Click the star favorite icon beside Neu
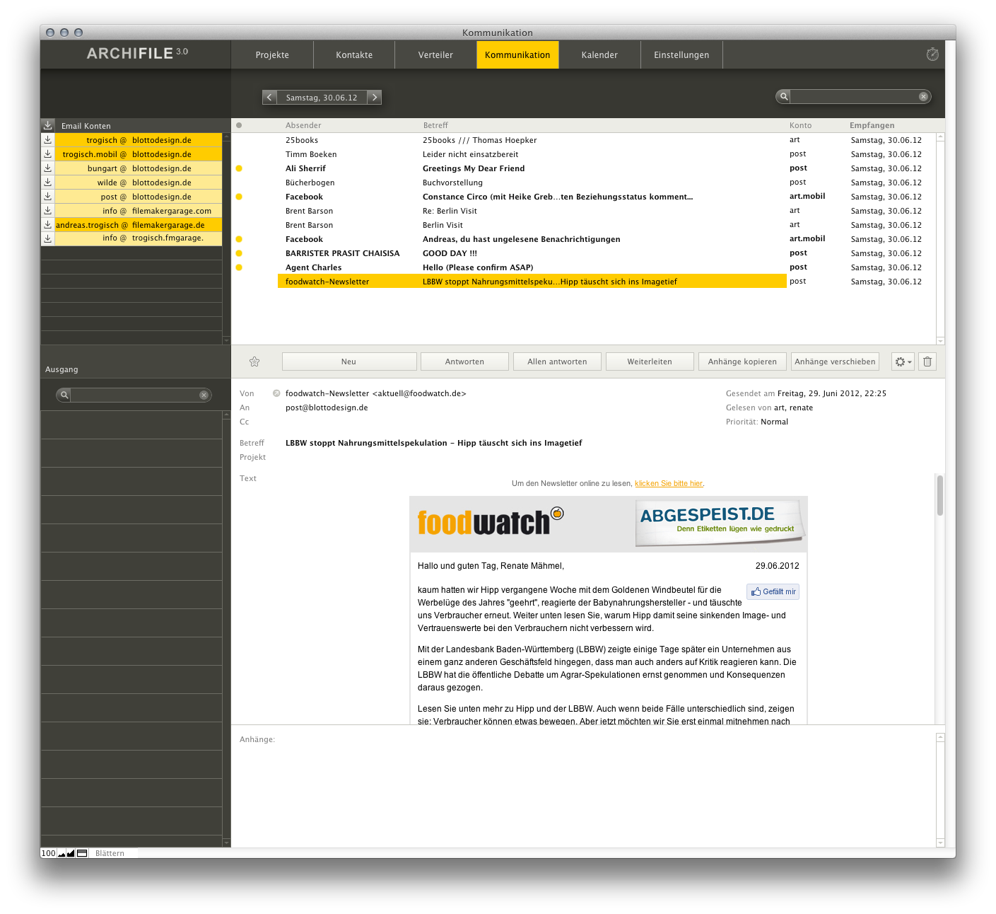Image resolution: width=996 pixels, height=914 pixels. (254, 361)
